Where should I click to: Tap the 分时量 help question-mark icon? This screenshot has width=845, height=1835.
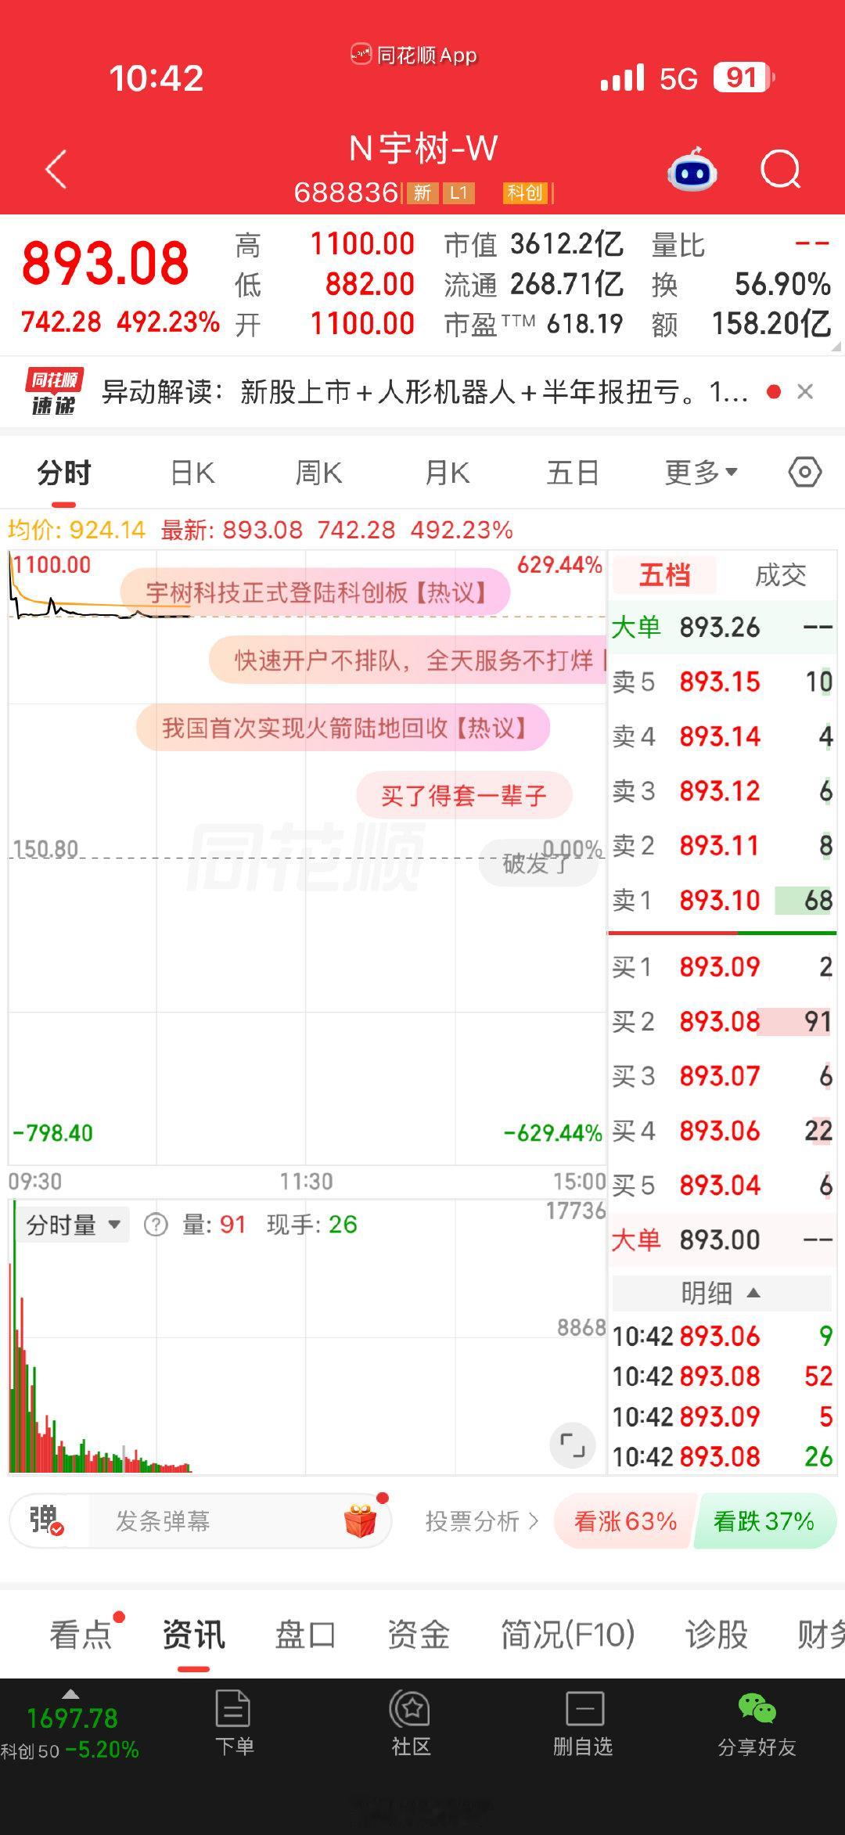point(156,1225)
